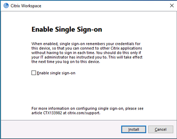Click the 'next time you log on' sentence
Viewport: 177px width, 139px height.
tap(66, 62)
